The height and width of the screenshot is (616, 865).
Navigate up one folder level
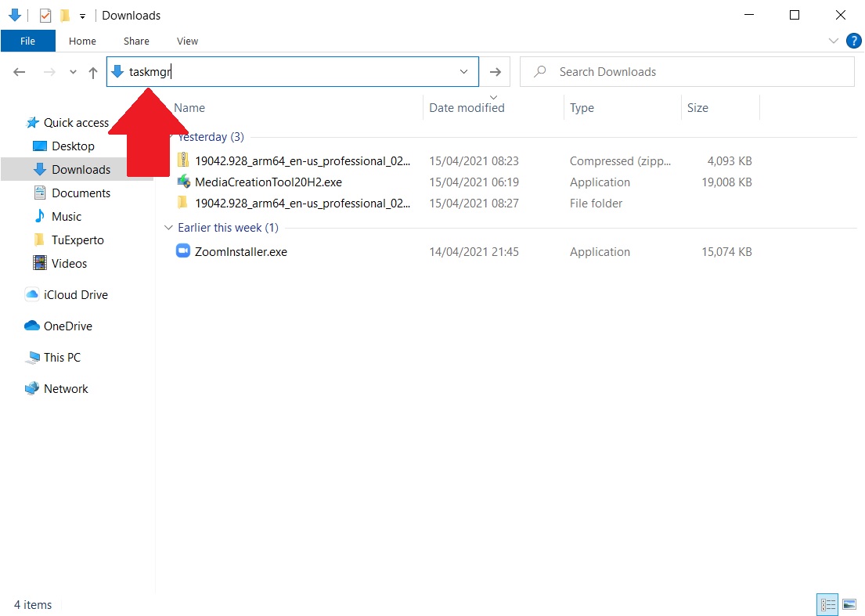tap(93, 72)
